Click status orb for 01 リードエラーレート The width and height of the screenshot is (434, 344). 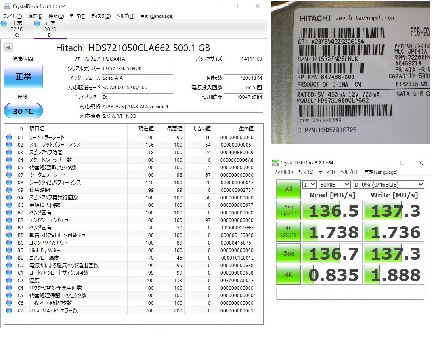[9, 137]
